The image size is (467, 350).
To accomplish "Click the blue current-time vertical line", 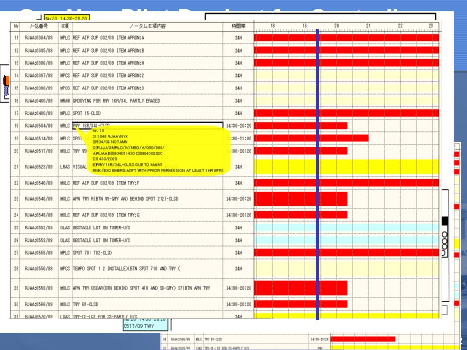I will point(317,175).
